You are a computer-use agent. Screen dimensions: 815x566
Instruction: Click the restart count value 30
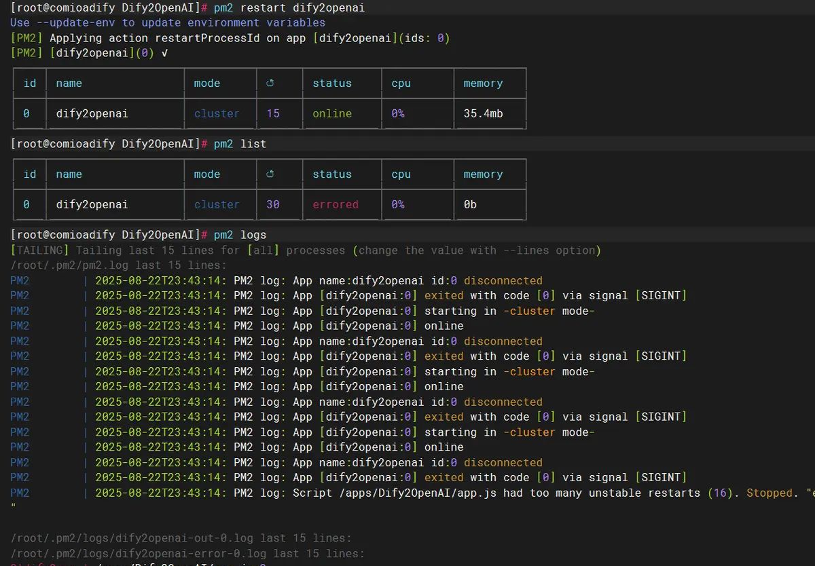(x=273, y=204)
